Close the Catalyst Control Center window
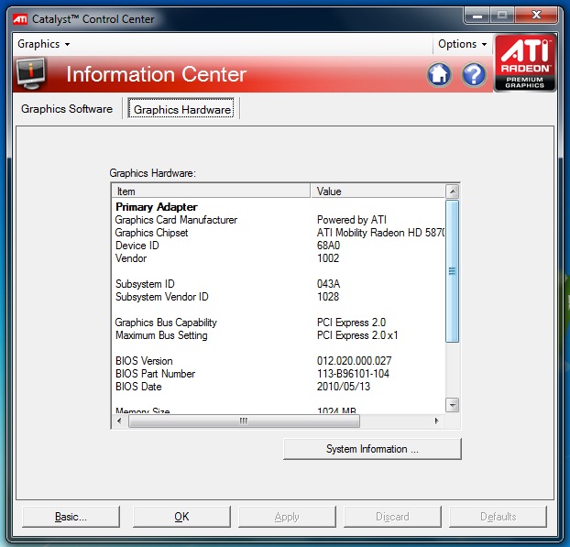The image size is (570, 547). point(536,16)
